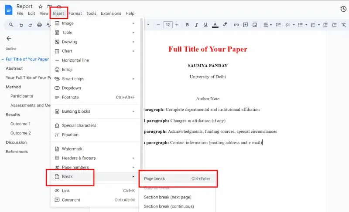Viewport: 349px width, 212px height.
Task: Click the font size 12 field
Action: point(168,25)
